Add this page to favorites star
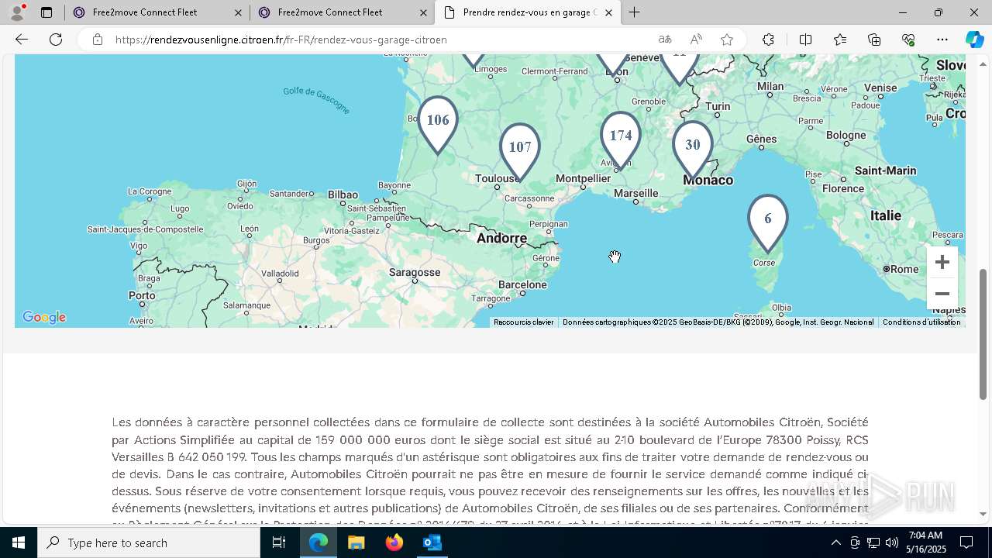The width and height of the screenshot is (992, 558). (x=727, y=40)
